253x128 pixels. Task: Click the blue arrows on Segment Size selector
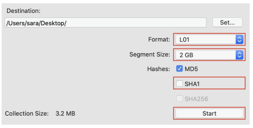click(239, 55)
